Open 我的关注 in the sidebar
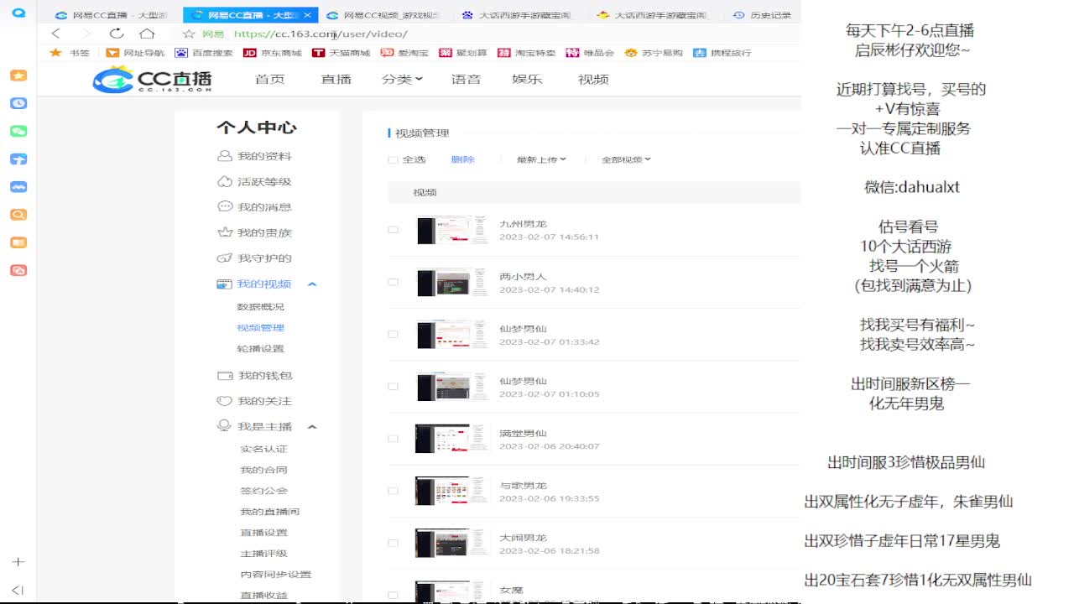This screenshot has height=604, width=1074. point(254,401)
